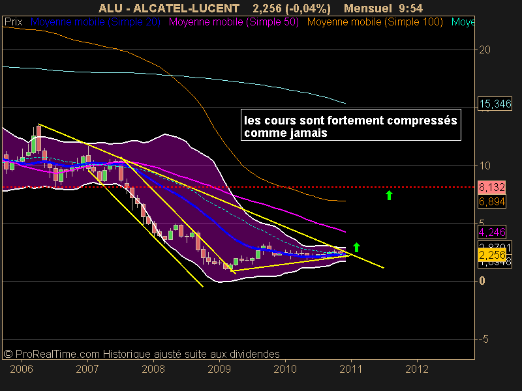This screenshot has width=522, height=391.
Task: Click the Mensuel timeframe label
Action: pyautogui.click(x=368, y=8)
